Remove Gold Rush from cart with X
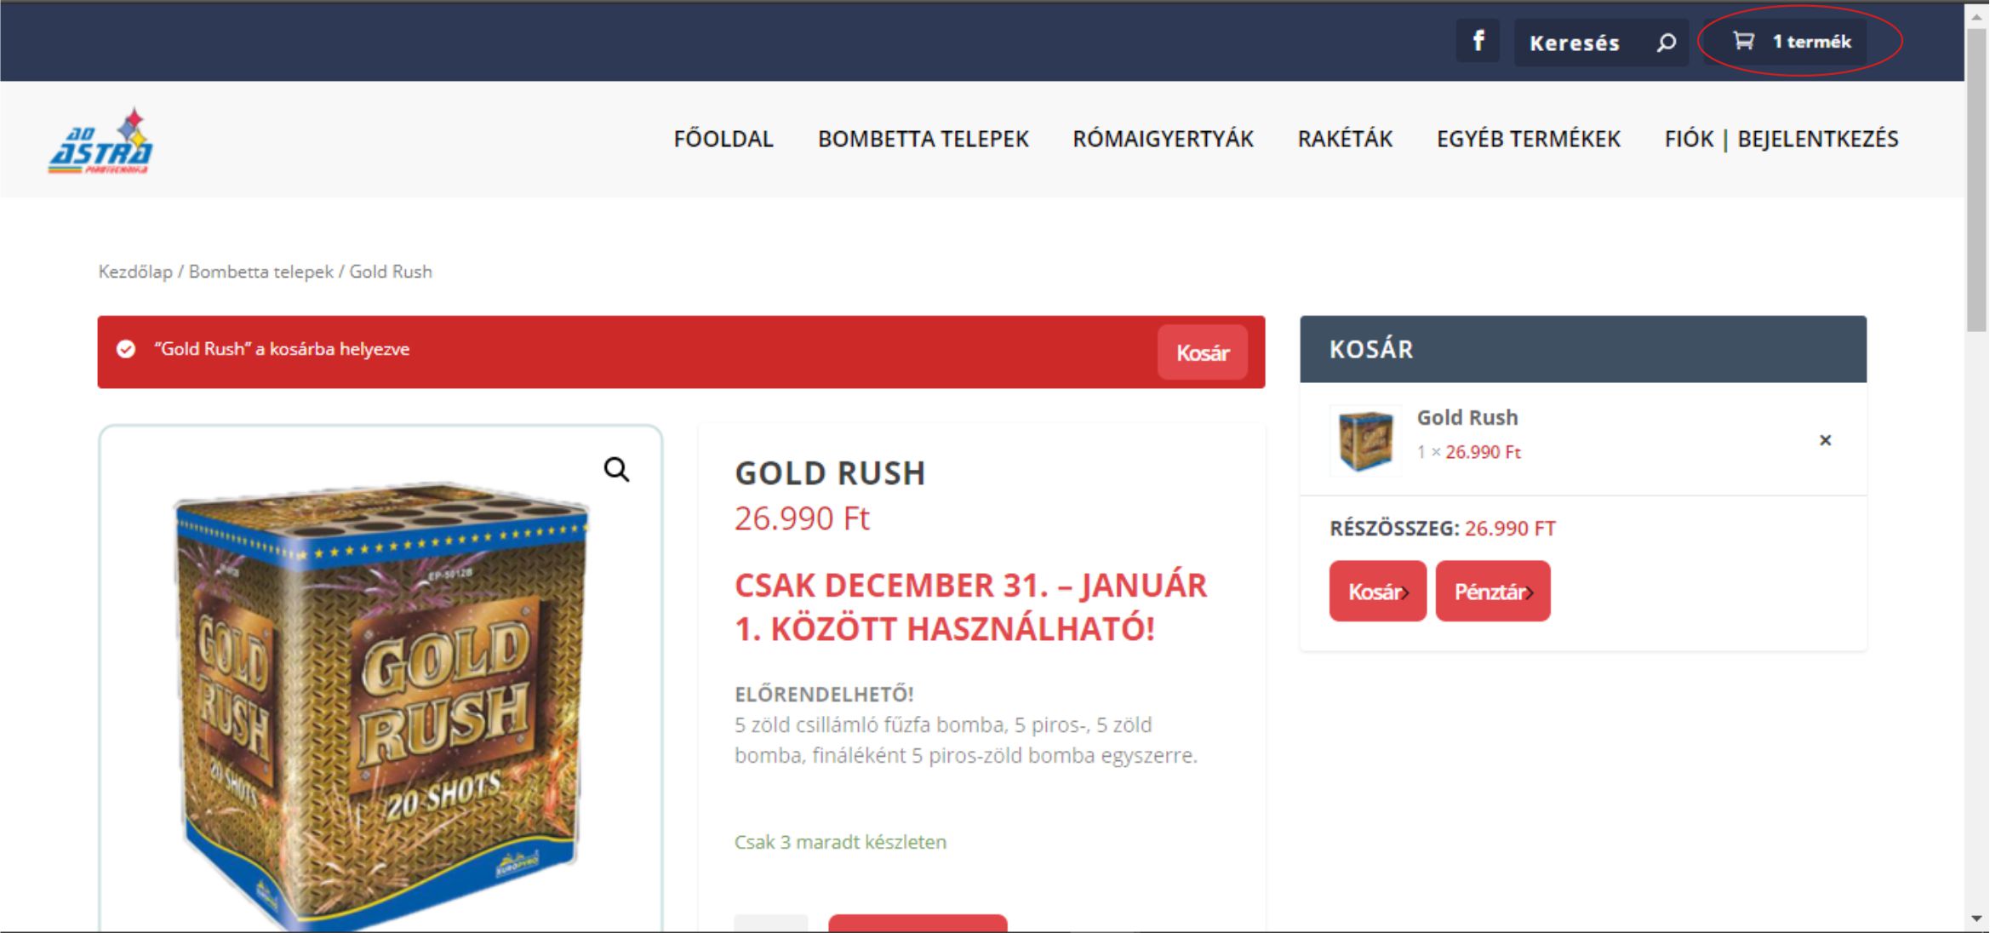 [1825, 440]
